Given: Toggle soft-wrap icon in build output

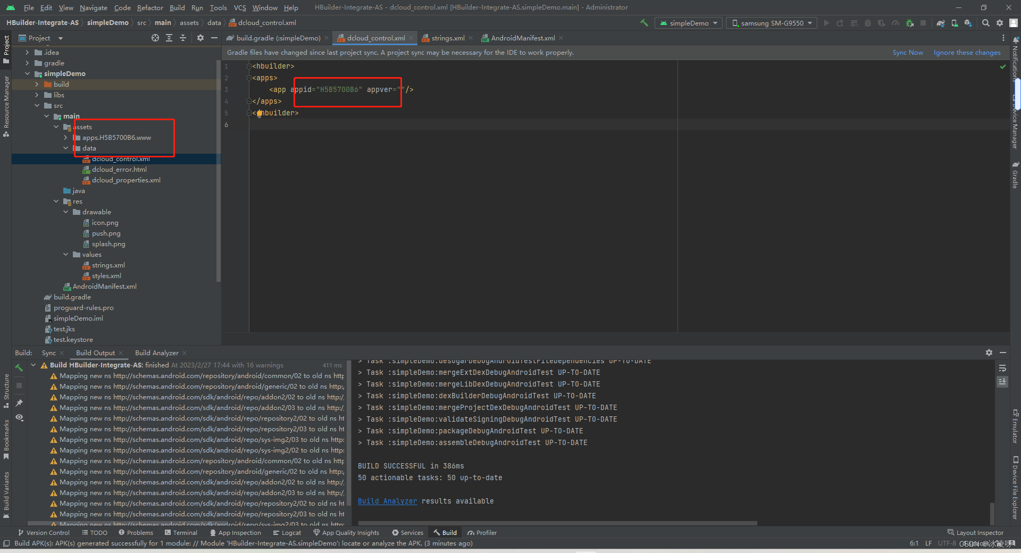Looking at the screenshot, I should tap(1002, 368).
